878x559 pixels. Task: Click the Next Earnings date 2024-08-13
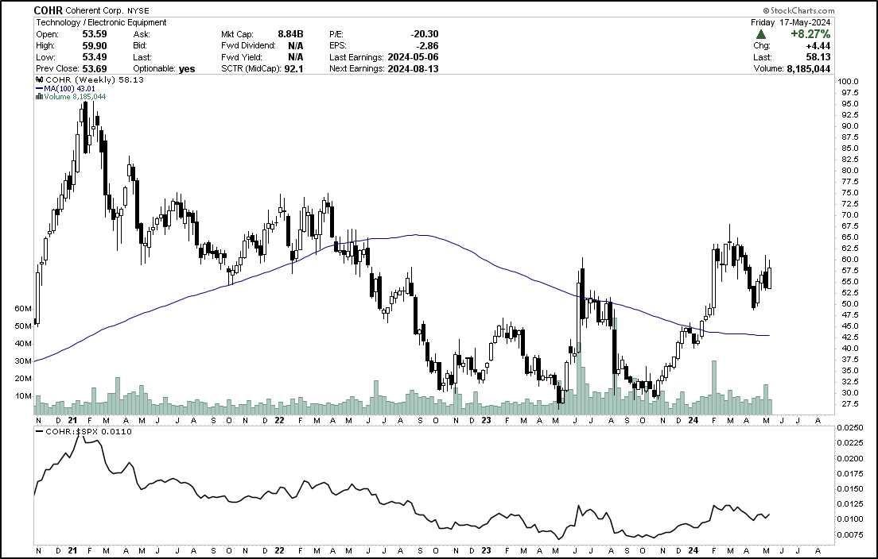click(x=414, y=69)
